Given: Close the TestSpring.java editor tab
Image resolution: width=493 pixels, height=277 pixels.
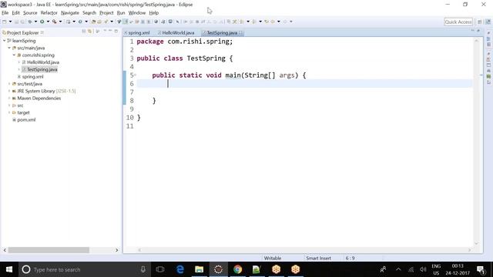Looking at the screenshot, I should 240,32.
